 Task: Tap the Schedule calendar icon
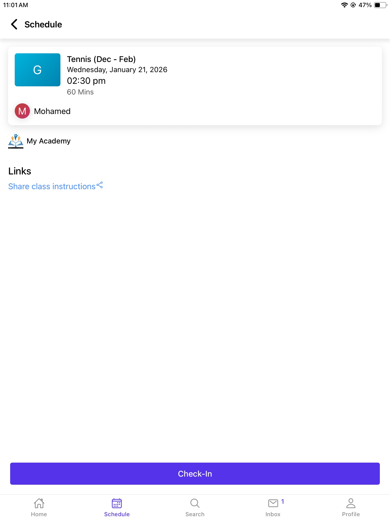click(117, 503)
